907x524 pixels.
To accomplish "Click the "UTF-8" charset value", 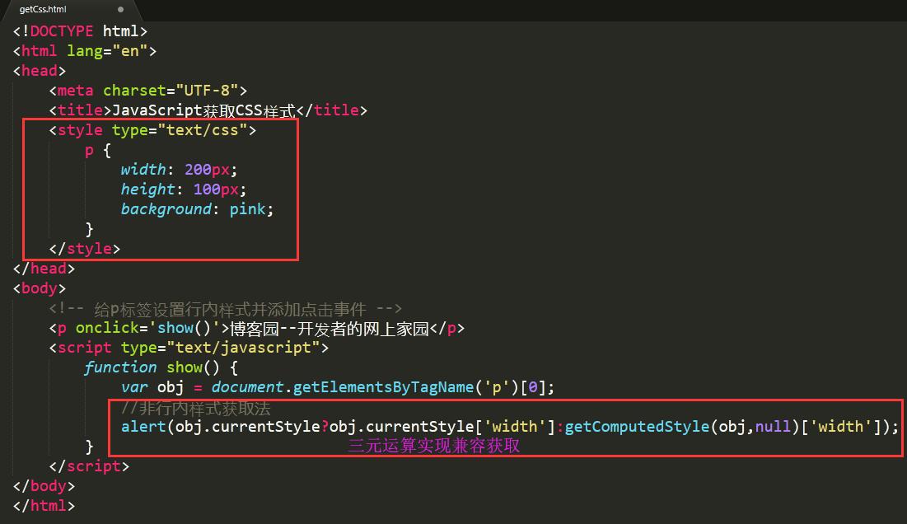I will 201,91.
